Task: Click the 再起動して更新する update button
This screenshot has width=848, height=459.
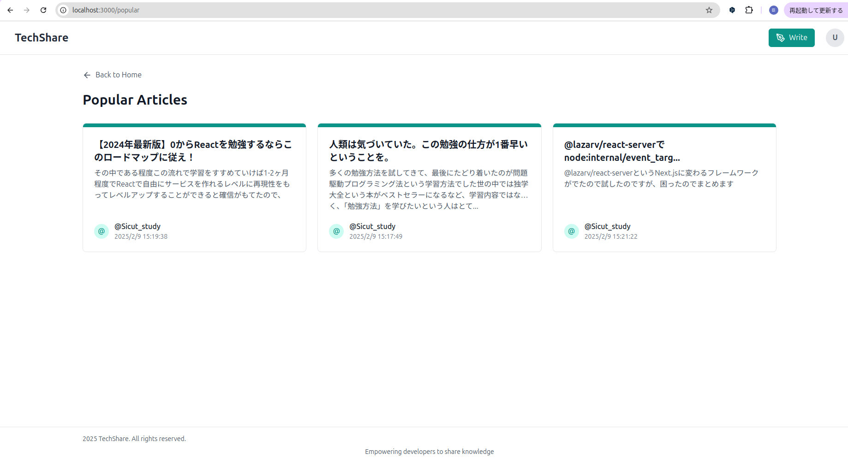Action: [x=816, y=10]
